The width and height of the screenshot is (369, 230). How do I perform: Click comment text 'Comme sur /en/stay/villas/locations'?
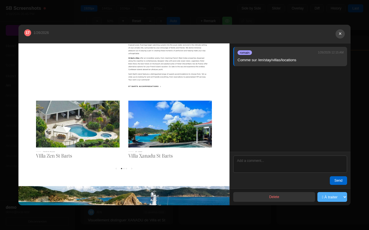[267, 60]
